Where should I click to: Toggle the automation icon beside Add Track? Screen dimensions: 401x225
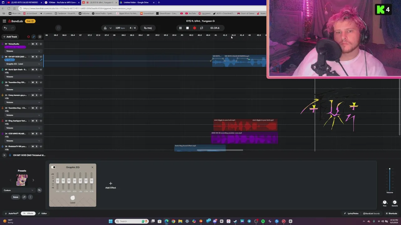pos(34,37)
